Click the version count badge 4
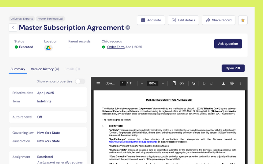Viewport: 263px width, 164px height. click(x=128, y=28)
